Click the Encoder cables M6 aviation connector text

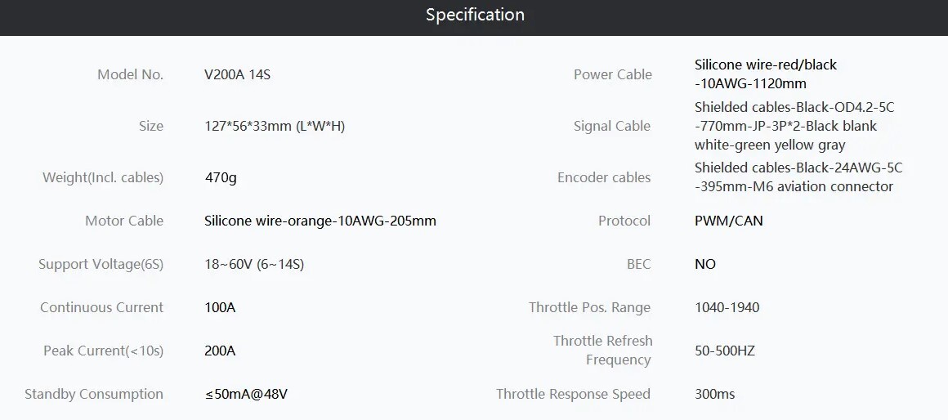tap(798, 177)
